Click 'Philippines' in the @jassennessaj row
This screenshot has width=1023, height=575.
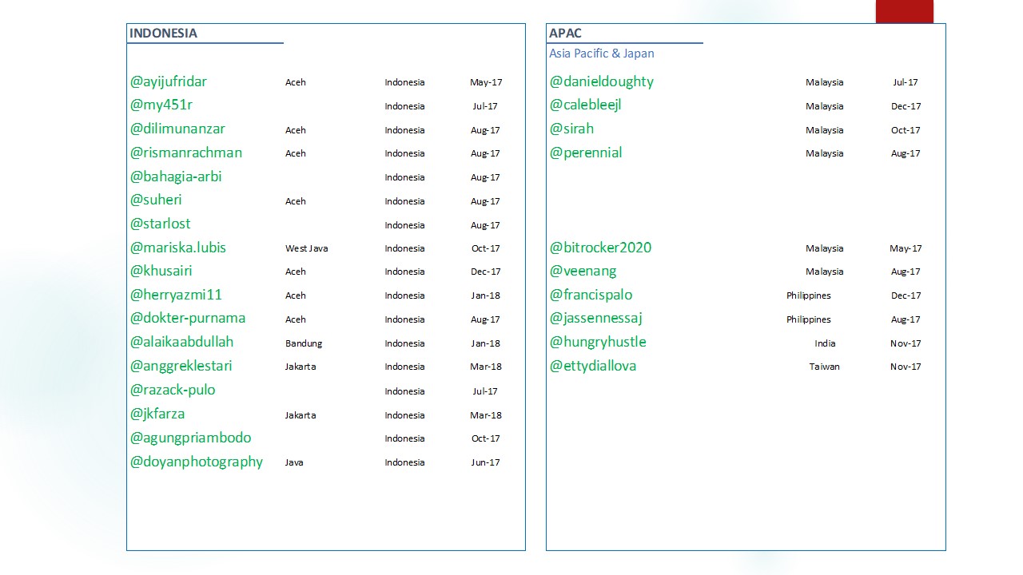pos(809,319)
